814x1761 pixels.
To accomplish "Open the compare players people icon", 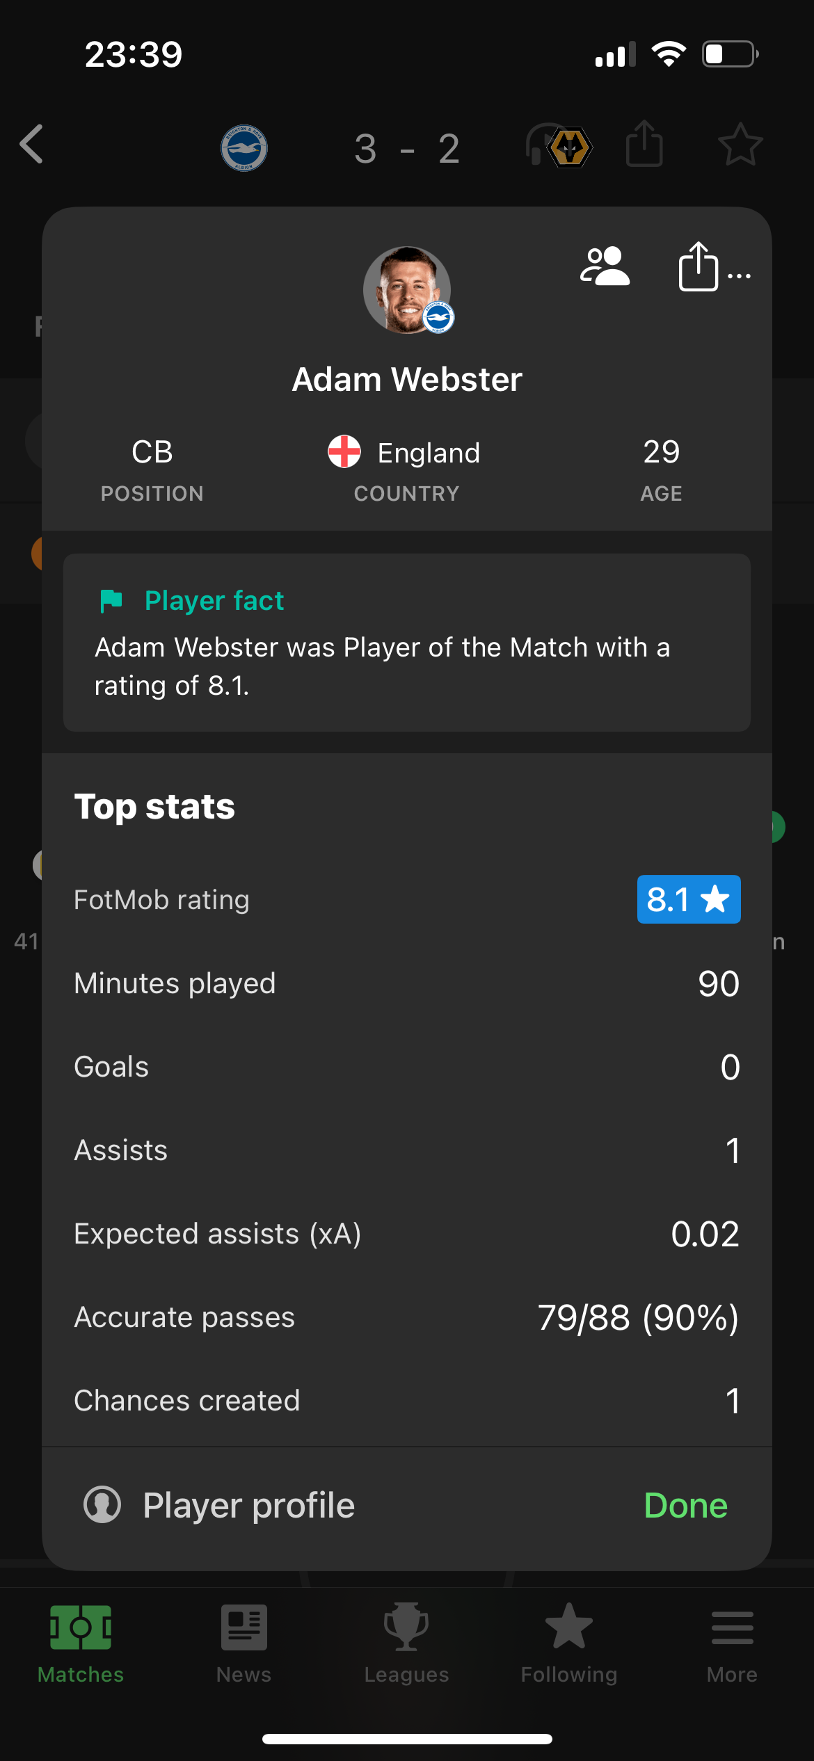I will coord(605,266).
